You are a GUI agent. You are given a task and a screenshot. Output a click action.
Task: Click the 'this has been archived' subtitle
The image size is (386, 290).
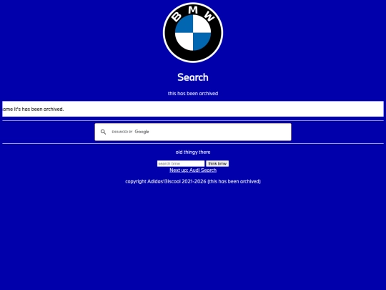pyautogui.click(x=193, y=94)
